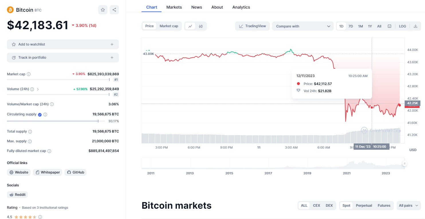The width and height of the screenshot is (425, 219).
Task: Click the 21,000,000 BTC max supply value
Action: point(105,141)
